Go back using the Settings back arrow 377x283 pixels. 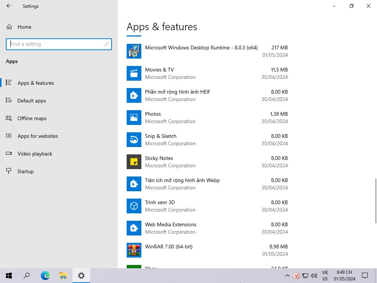[9, 6]
